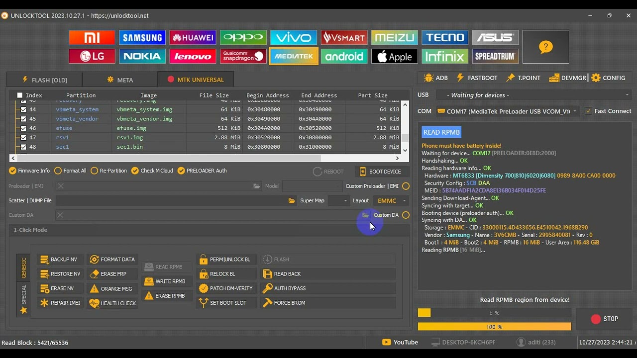
Task: Switch to the META tab
Action: pos(120,80)
